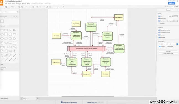Screen dimensions: 179x104
Task: Click the fill color bucket icon
Action: 44,7
